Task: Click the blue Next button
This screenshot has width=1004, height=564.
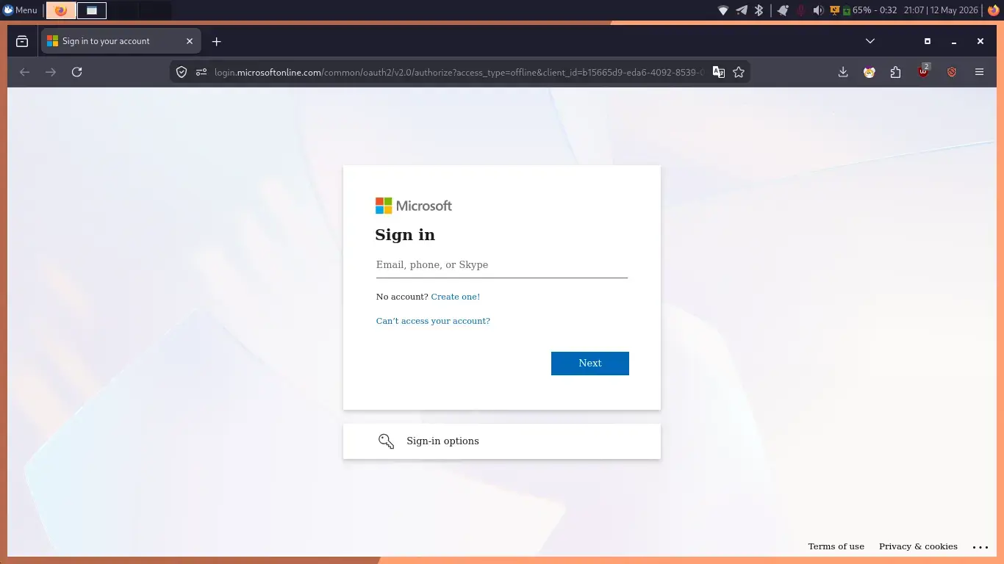Action: point(590,364)
